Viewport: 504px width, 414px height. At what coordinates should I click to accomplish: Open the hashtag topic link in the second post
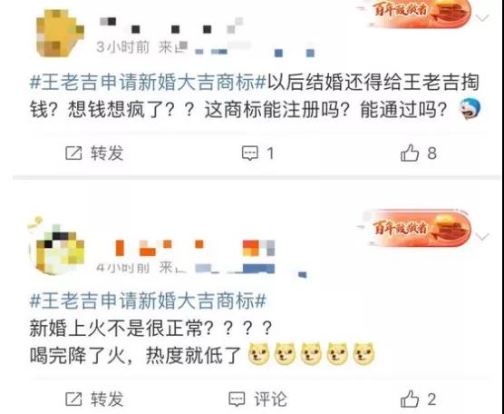(148, 301)
